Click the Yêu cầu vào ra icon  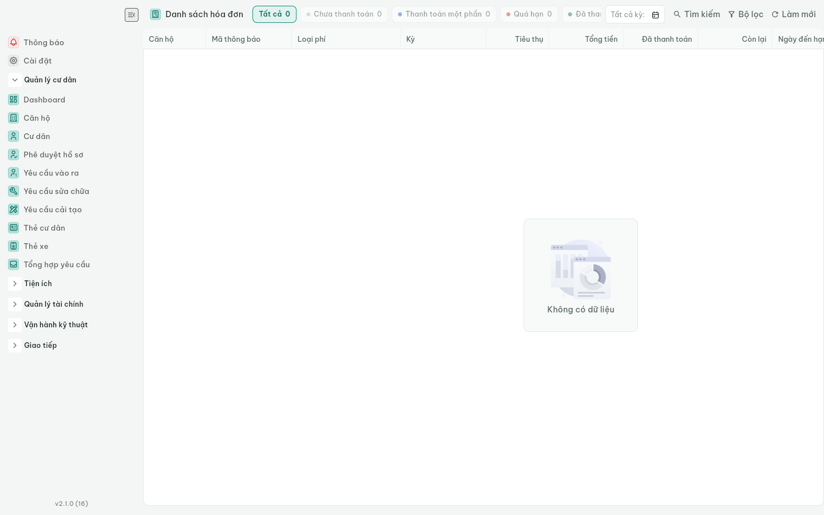[14, 173]
